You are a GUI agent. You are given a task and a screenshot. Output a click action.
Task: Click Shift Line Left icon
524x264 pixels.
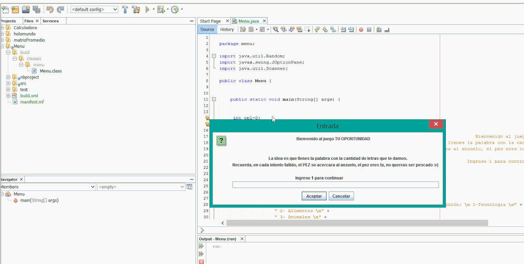[343, 29]
